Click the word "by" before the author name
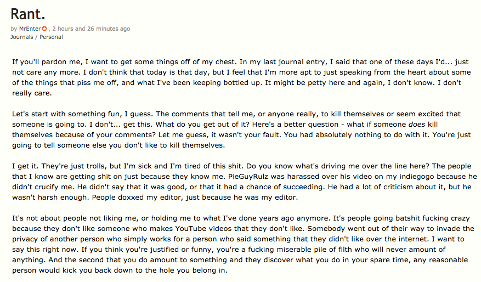Viewport: 481px width, 282px height. pos(13,29)
